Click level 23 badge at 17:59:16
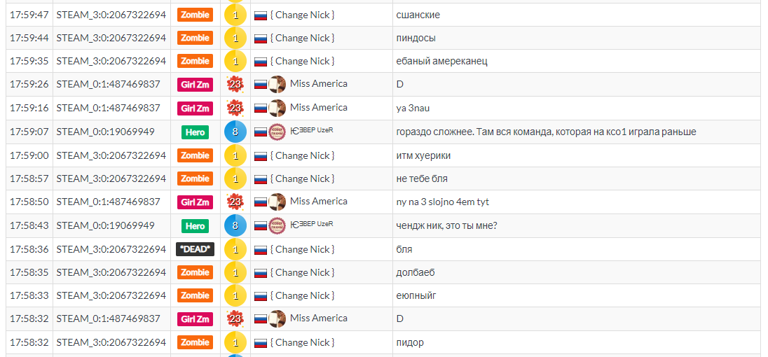The width and height of the screenshot is (768, 357). (x=235, y=108)
